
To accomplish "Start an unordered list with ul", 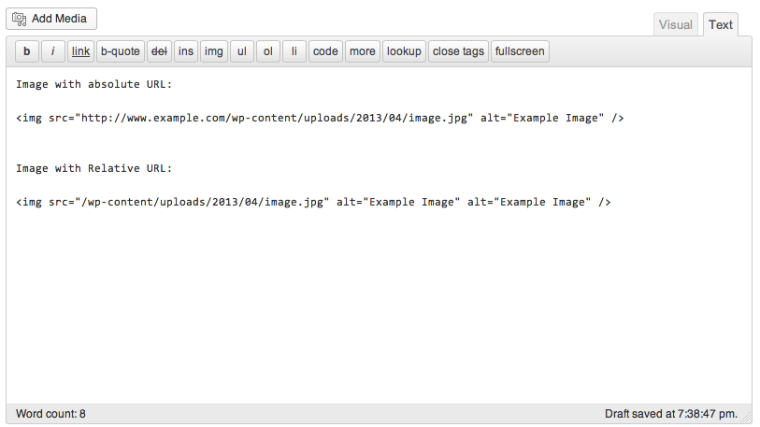I will point(242,51).
